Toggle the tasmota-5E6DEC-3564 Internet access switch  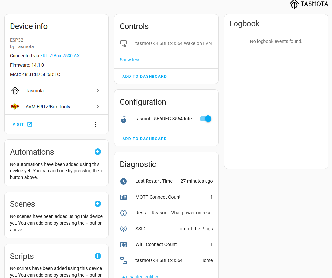[x=206, y=119]
